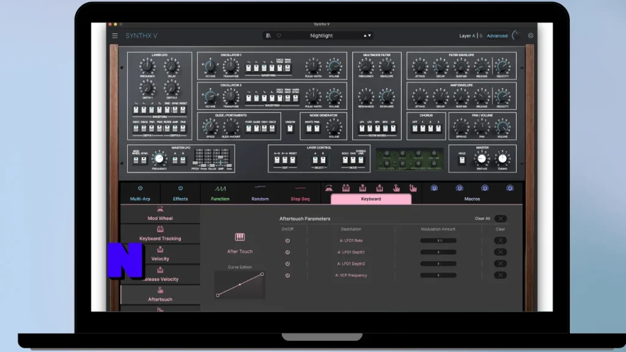Click the Release Velocity icon above Keyboard tab
The width and height of the screenshot is (626, 352).
[379, 188]
